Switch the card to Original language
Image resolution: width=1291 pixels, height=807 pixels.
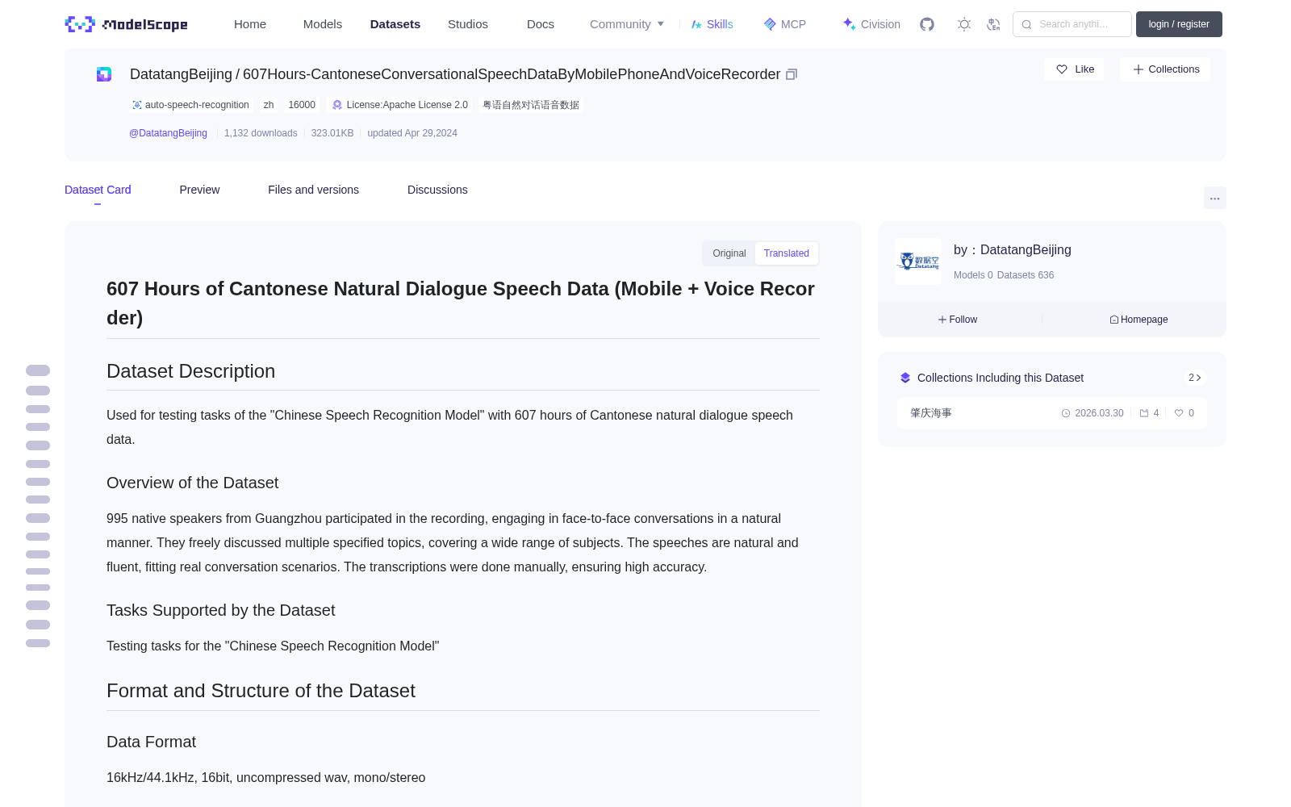coord(729,253)
